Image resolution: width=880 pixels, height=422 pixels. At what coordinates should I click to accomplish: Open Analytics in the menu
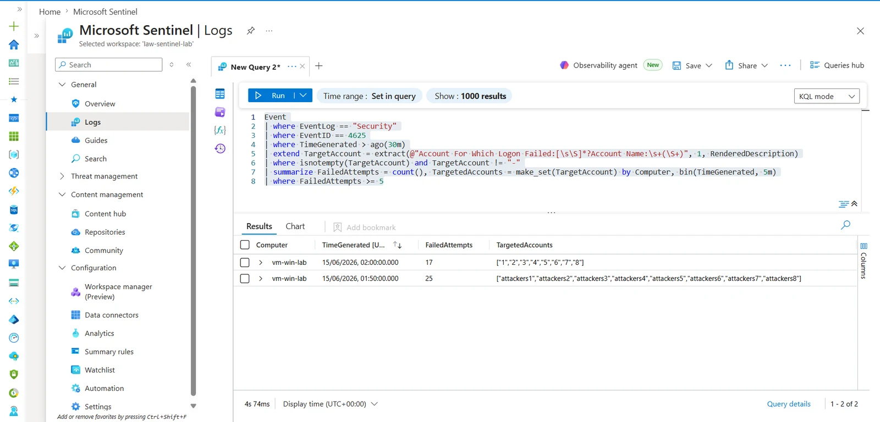(99, 334)
